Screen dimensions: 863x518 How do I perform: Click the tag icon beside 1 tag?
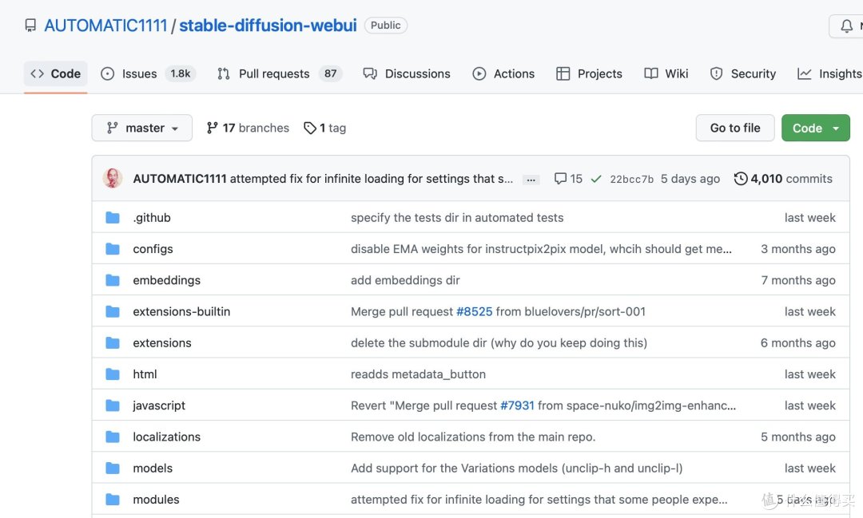309,127
